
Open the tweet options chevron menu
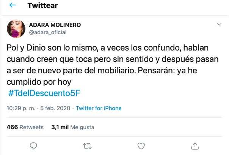tap(218, 25)
